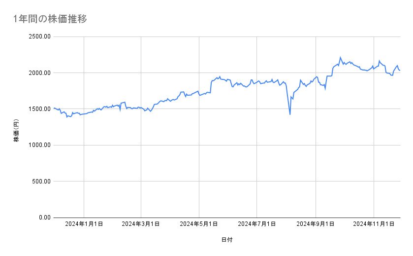Image resolution: width=413 pixels, height=256 pixels.
Task: Click the 2024年9月1日 date label
Action: [x=316, y=224]
